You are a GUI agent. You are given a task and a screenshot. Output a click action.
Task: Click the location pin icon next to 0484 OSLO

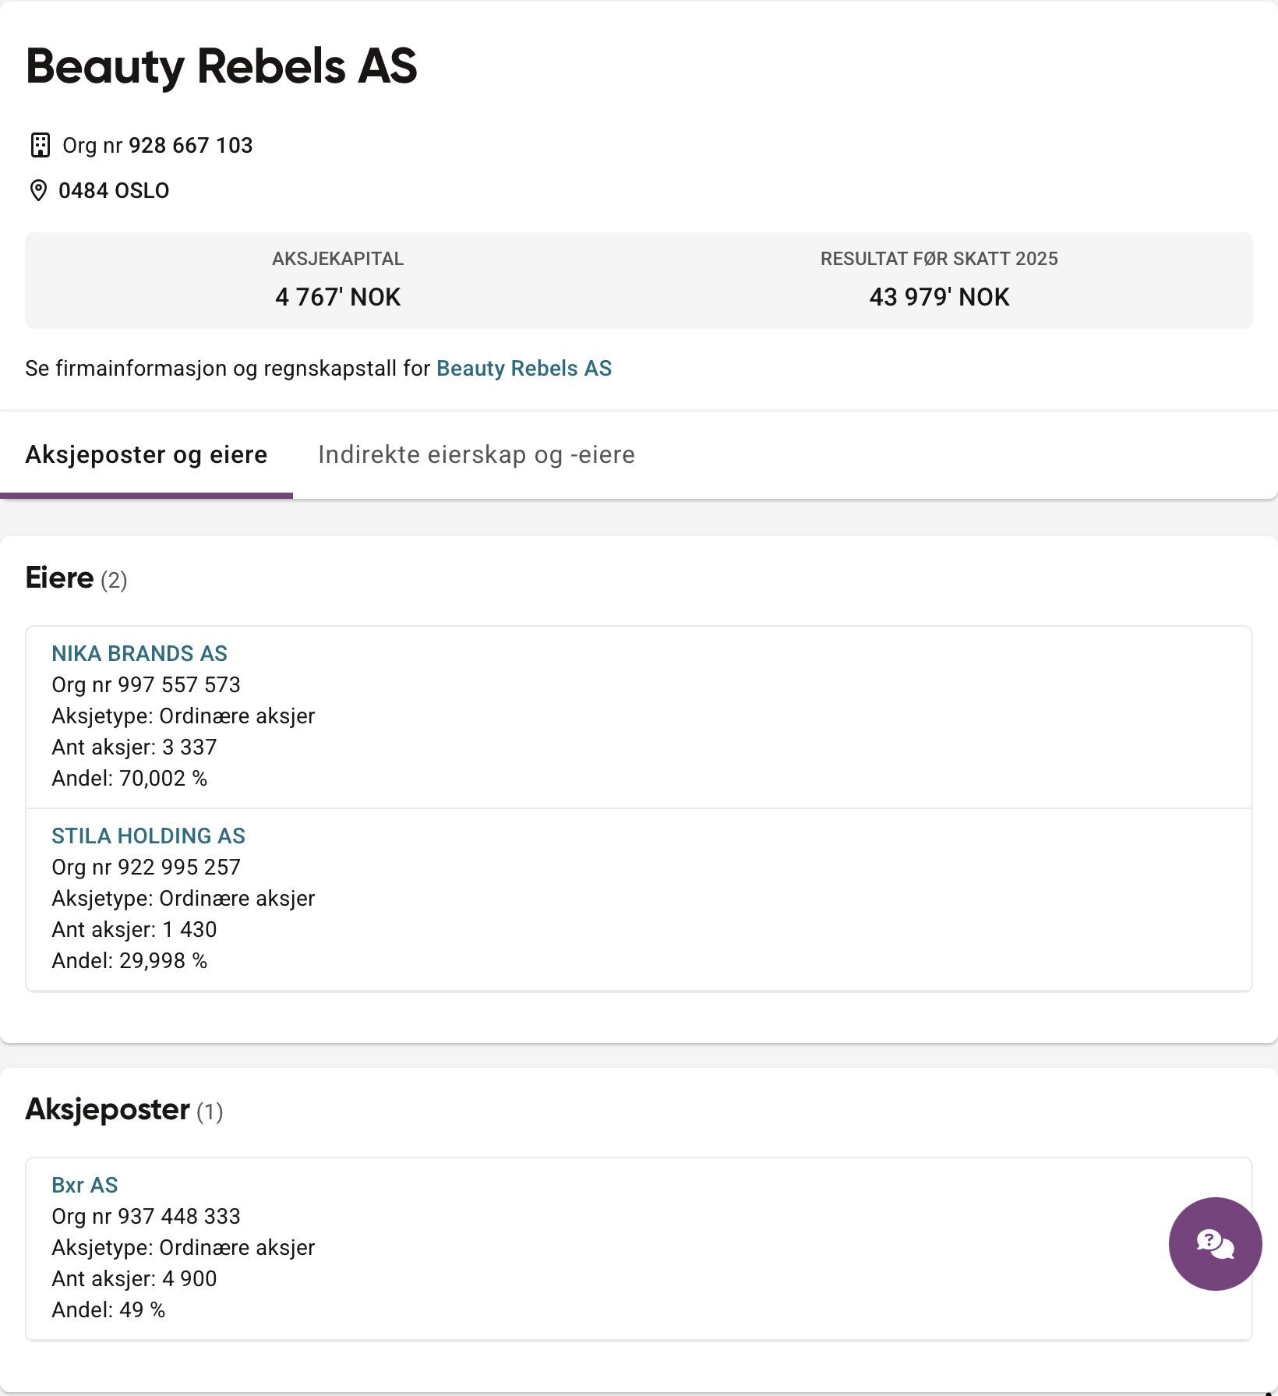[x=38, y=190]
